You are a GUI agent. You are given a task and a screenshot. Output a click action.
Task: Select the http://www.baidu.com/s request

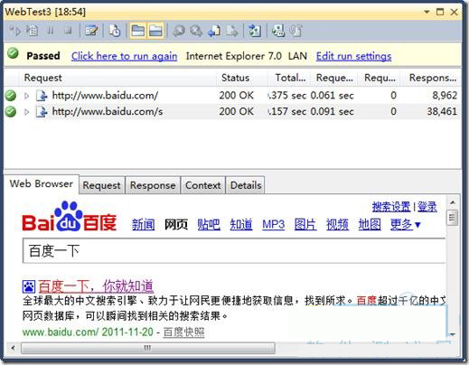pyautogui.click(x=108, y=111)
